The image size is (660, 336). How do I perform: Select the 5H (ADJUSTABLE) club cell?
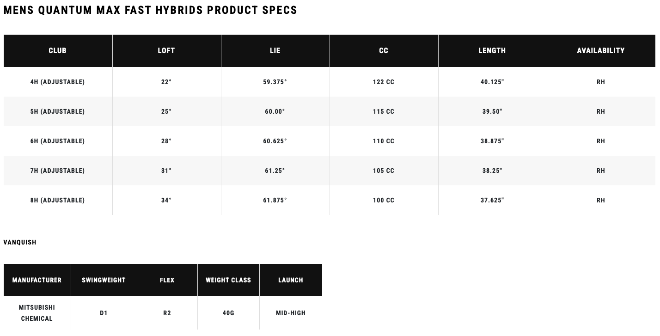[58, 111]
